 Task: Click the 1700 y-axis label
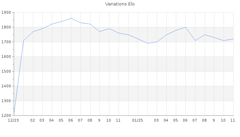pyautogui.click(x=6, y=42)
